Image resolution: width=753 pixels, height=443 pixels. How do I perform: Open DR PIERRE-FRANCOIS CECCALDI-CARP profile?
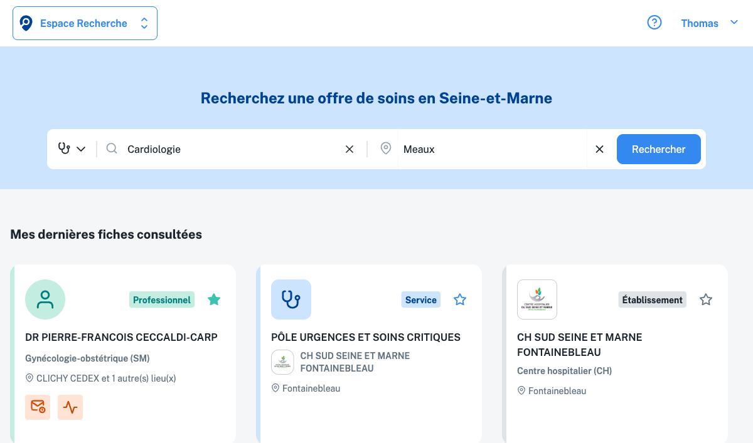click(x=121, y=337)
